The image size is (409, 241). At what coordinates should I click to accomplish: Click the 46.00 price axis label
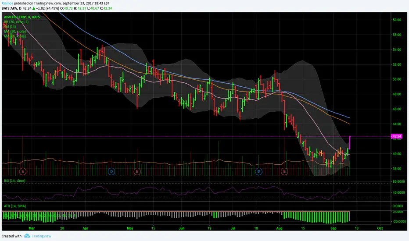pyautogui.click(x=397, y=109)
